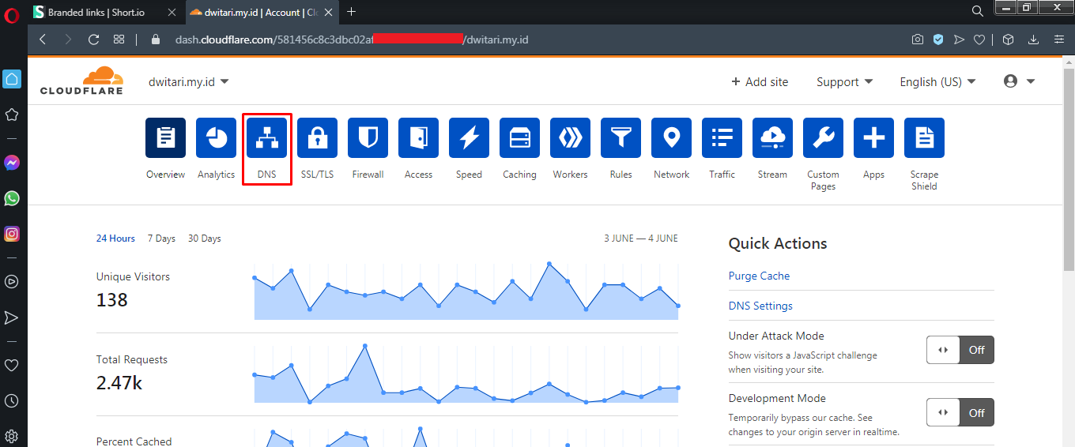Open Messenger in Opera sidebar
The width and height of the screenshot is (1075, 447).
(12, 163)
